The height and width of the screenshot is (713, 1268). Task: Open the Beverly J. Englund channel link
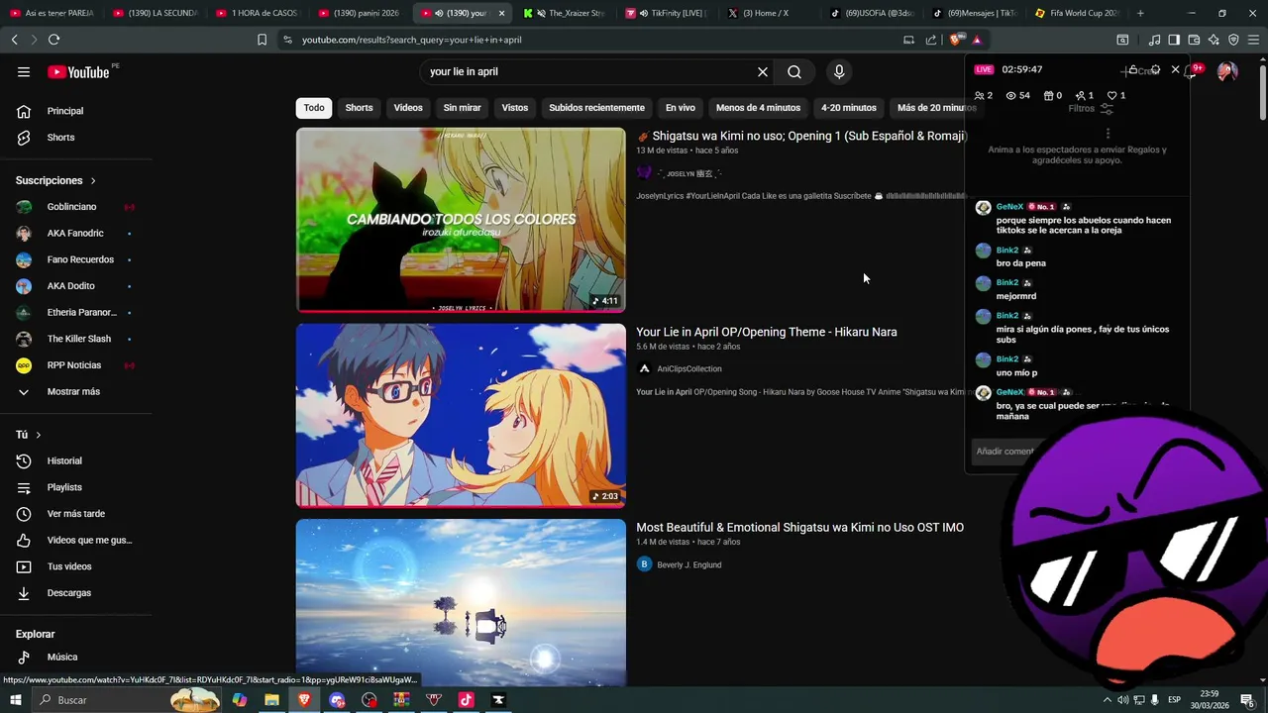pos(689,564)
